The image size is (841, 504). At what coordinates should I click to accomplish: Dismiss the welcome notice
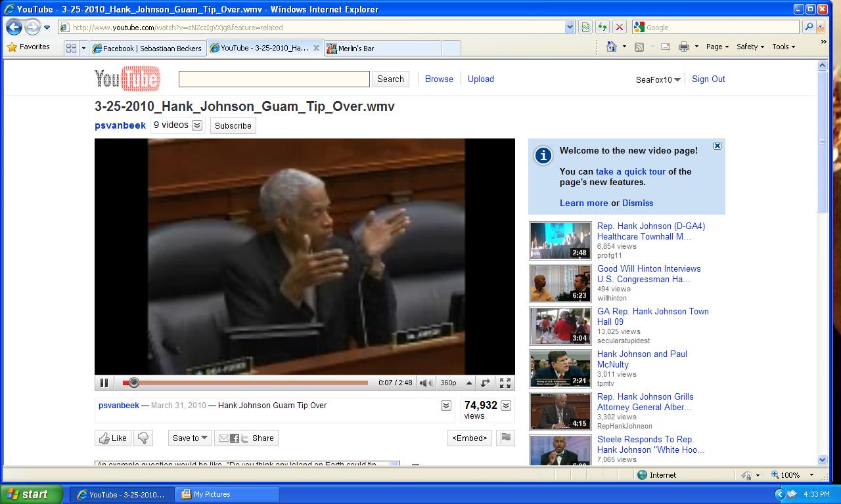click(637, 203)
